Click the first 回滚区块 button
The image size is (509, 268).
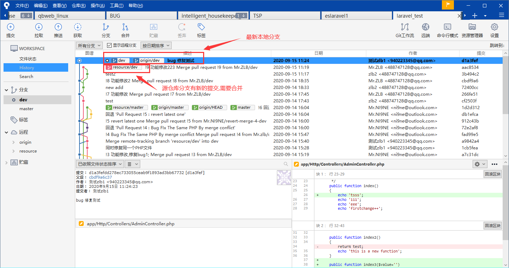click(492, 174)
